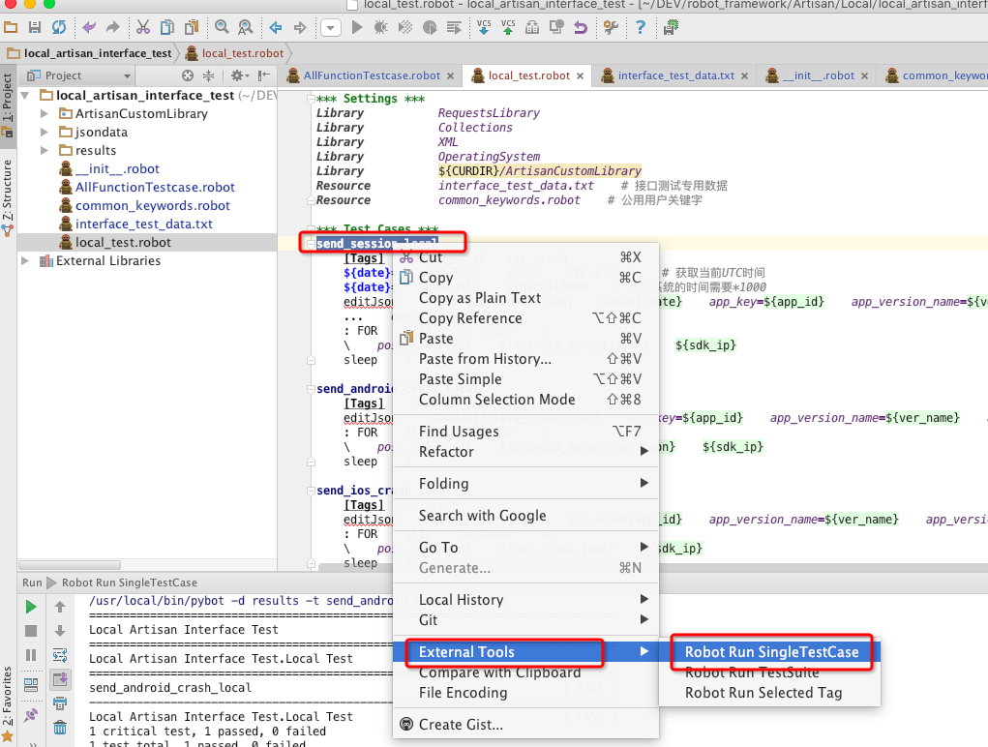Viewport: 988px width, 747px height.
Task: Open the run configuration dropdown
Action: [x=331, y=28]
